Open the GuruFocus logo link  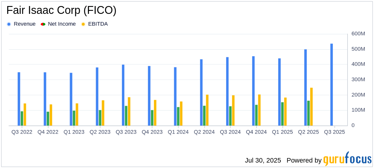[x=347, y=159]
